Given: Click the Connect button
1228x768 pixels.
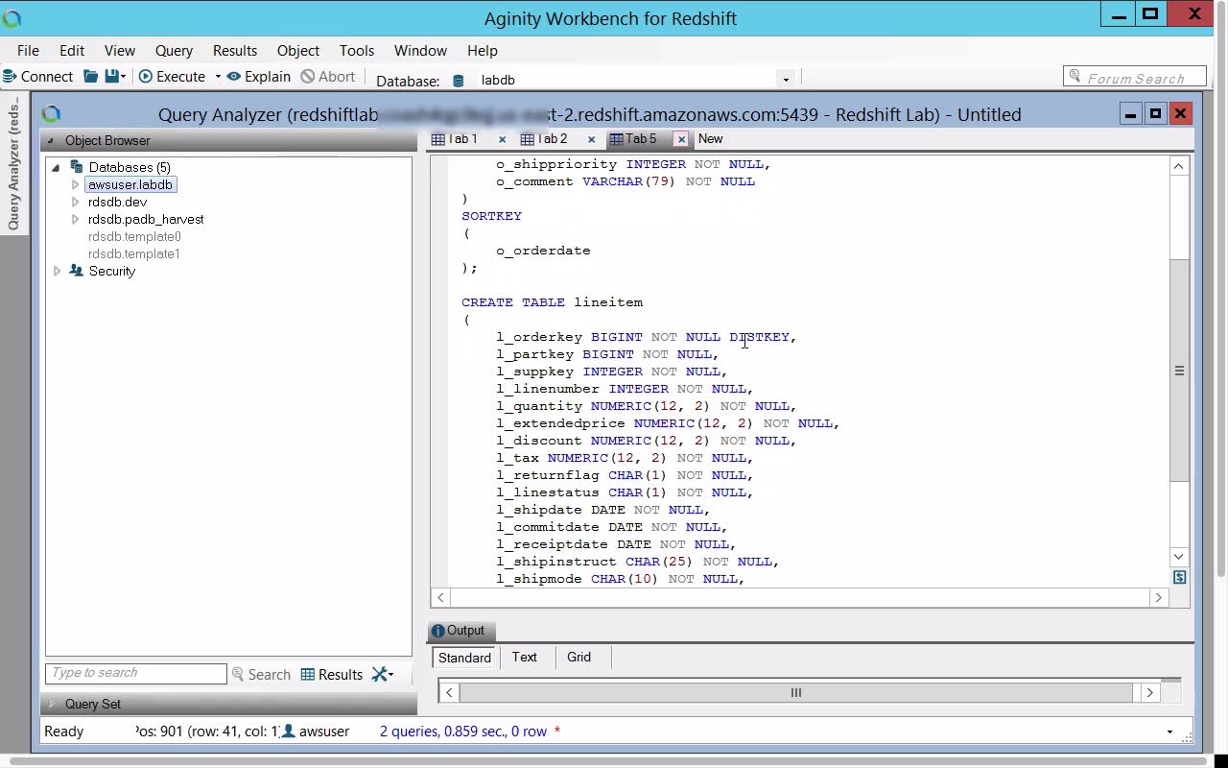Looking at the screenshot, I should coord(37,77).
